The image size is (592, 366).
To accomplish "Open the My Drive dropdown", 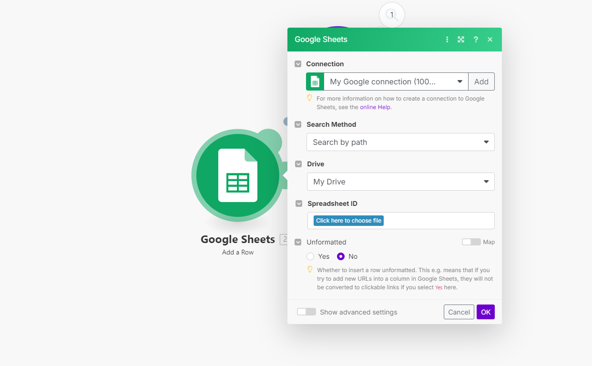I will 401,182.
